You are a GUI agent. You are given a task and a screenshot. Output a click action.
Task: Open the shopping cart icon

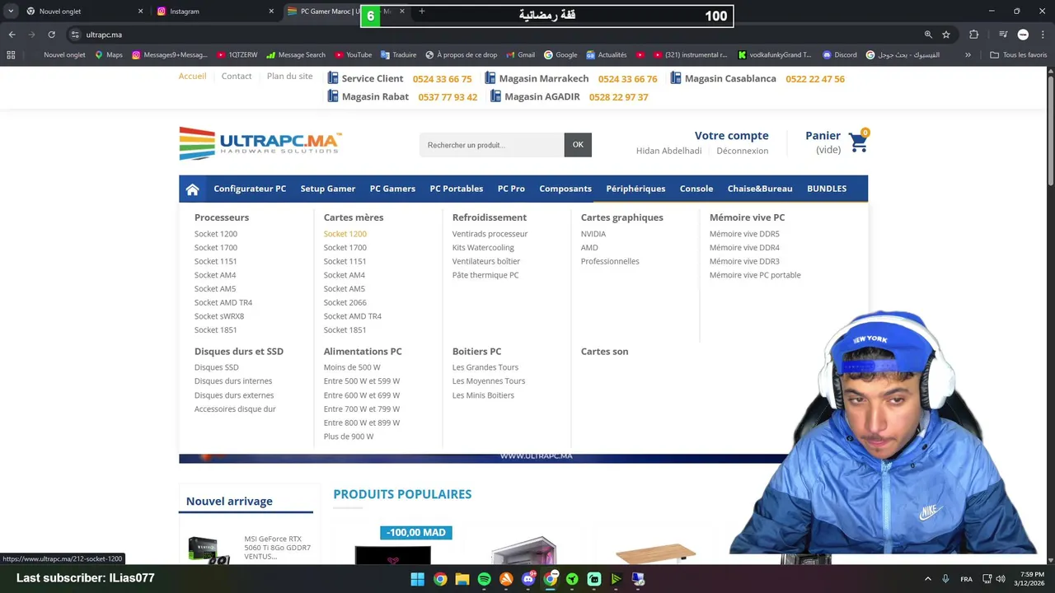858,142
